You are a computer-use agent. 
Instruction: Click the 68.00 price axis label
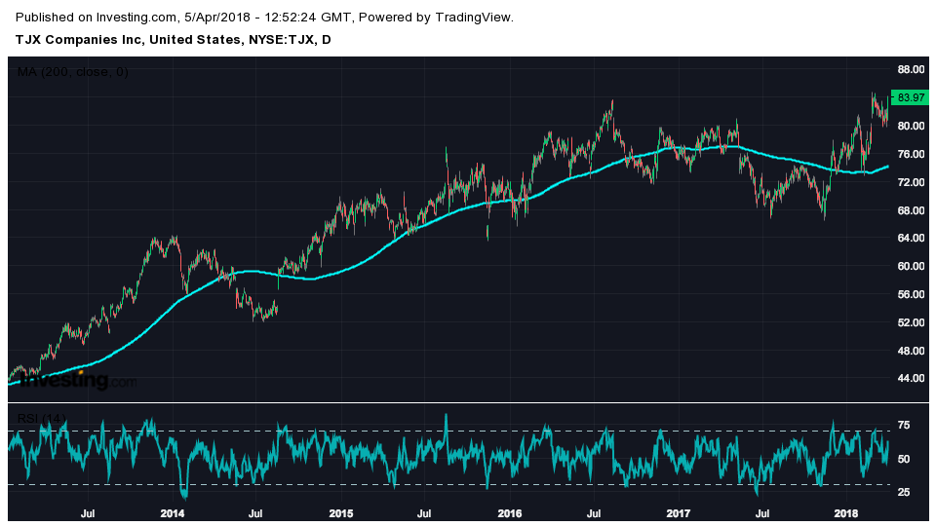[911, 210]
